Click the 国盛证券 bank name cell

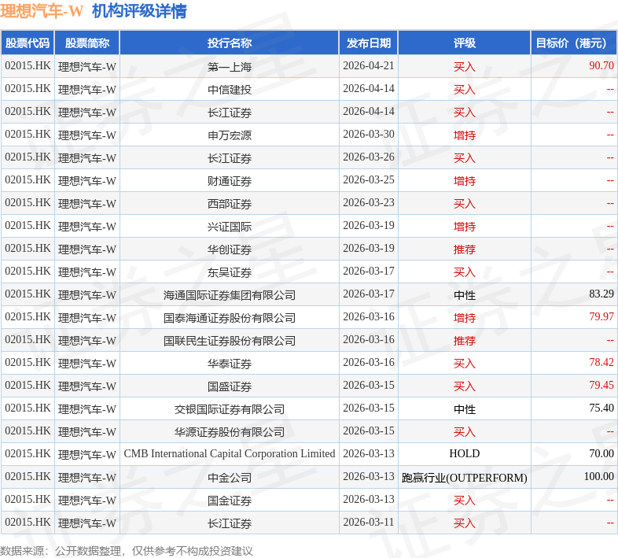(x=230, y=386)
